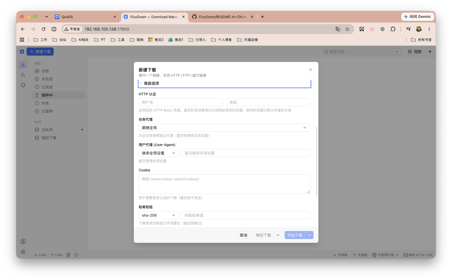452x280 pixels.
Task: Switch to the Qu405 browser tab
Action: click(85, 17)
